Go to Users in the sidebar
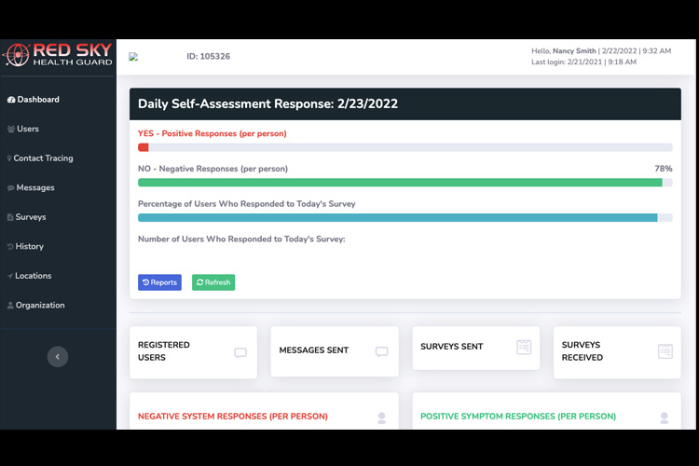Screen dimensions: 699x466 (x=27, y=130)
